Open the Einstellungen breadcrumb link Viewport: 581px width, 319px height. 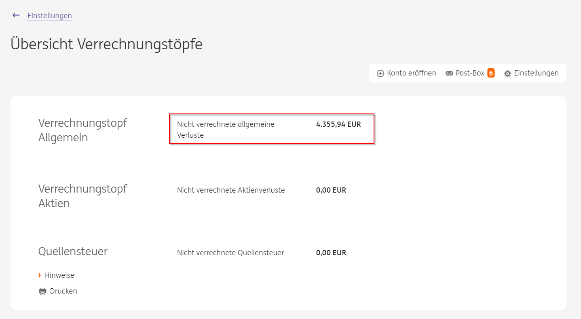49,16
